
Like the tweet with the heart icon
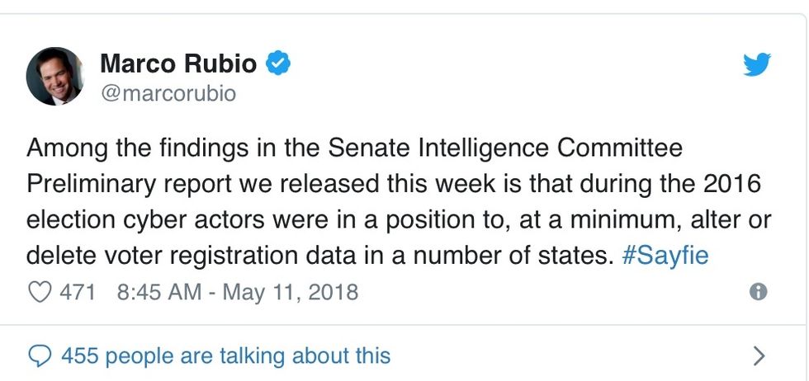pos(39,292)
